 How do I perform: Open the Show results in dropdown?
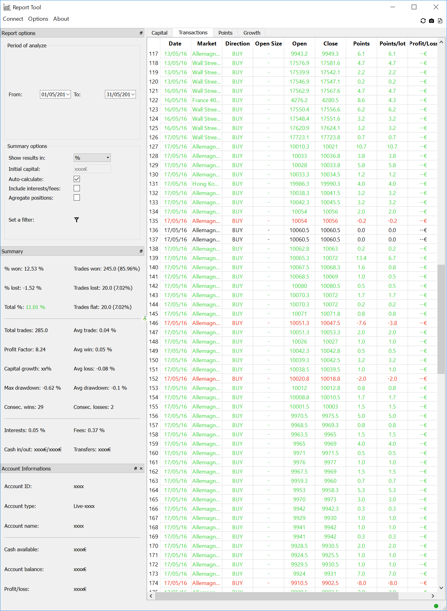[92, 158]
